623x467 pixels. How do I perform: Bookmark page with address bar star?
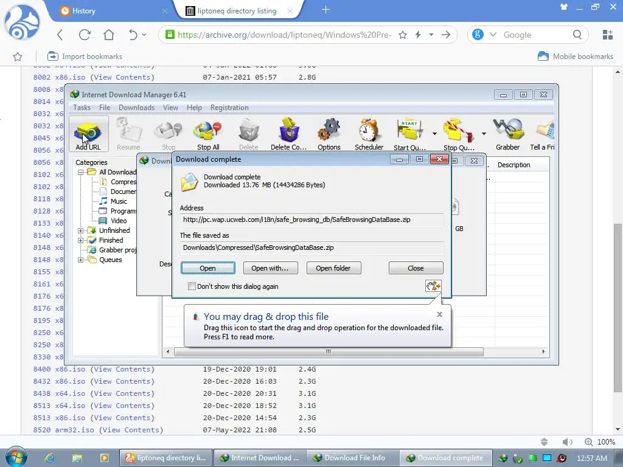[403, 35]
